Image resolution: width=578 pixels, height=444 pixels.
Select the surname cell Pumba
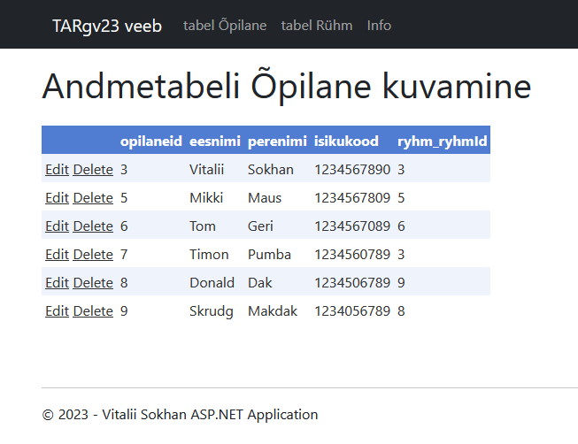tap(269, 254)
